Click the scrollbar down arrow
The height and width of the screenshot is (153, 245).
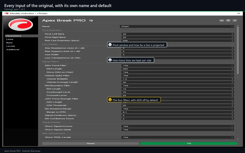pos(238,139)
